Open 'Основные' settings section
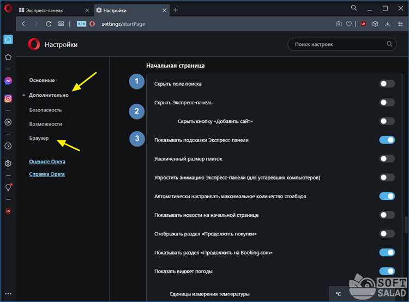Viewport: 409px width, 302px height. coord(42,80)
